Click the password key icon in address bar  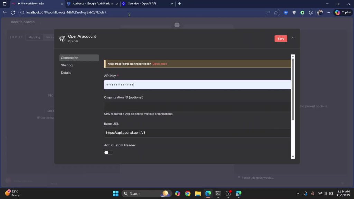pos(268,12)
